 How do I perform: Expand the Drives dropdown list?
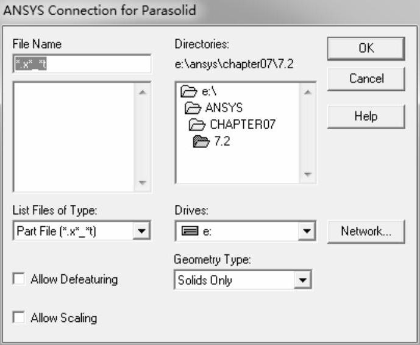point(307,232)
